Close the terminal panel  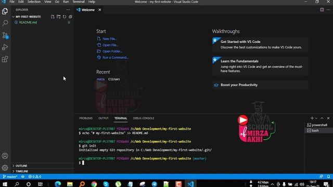point(328,118)
